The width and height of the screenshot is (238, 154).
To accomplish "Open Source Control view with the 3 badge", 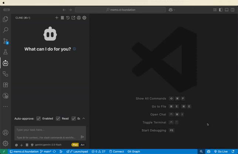I will pyautogui.click(x=6, y=41).
